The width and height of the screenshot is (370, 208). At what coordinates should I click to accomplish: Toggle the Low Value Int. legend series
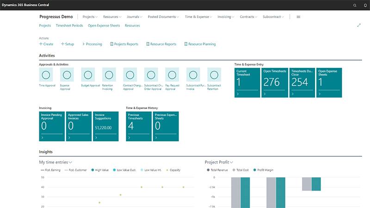coord(151,170)
